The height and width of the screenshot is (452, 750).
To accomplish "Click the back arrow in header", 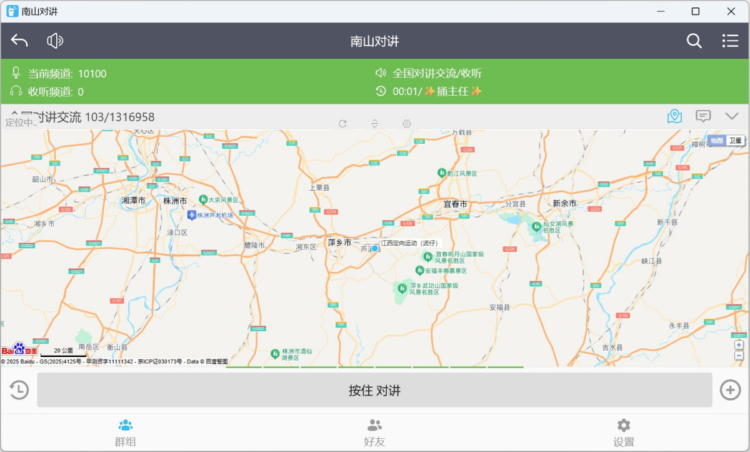I will (x=19, y=41).
